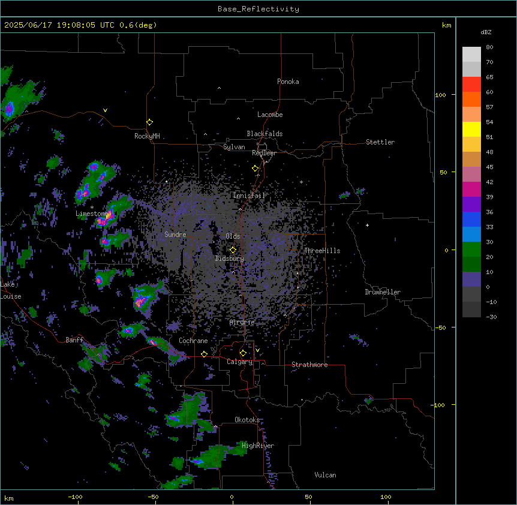Click the white asterisk marker east of Innisfail
517x505 pixels.
(x=301, y=182)
